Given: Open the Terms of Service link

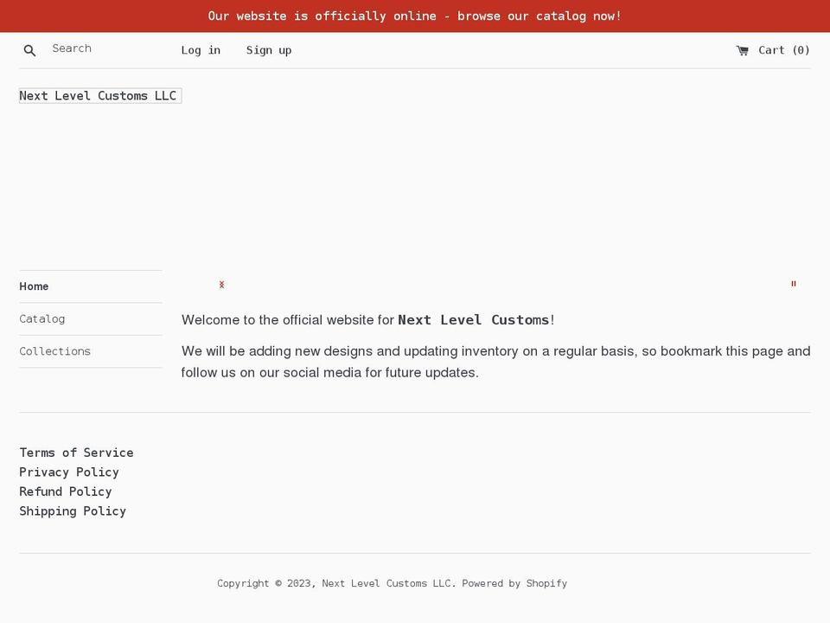Looking at the screenshot, I should pos(76,453).
